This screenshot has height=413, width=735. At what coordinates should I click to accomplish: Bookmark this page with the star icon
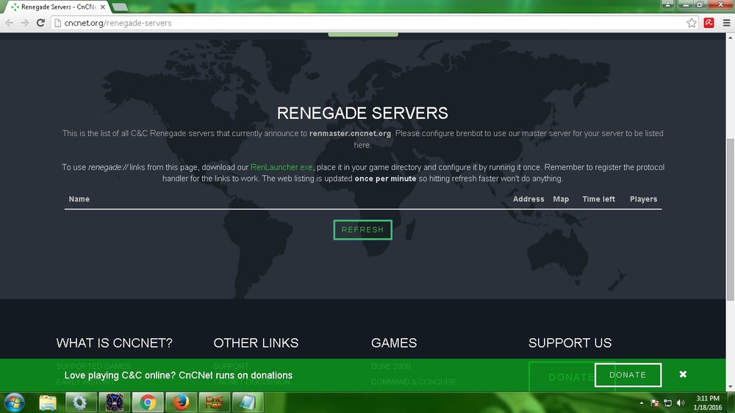(x=692, y=23)
